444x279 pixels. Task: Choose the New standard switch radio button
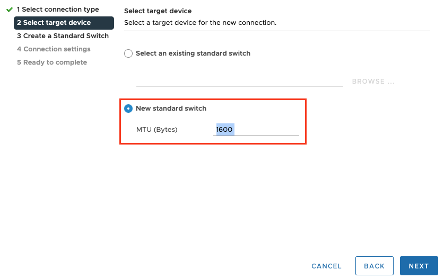point(128,109)
